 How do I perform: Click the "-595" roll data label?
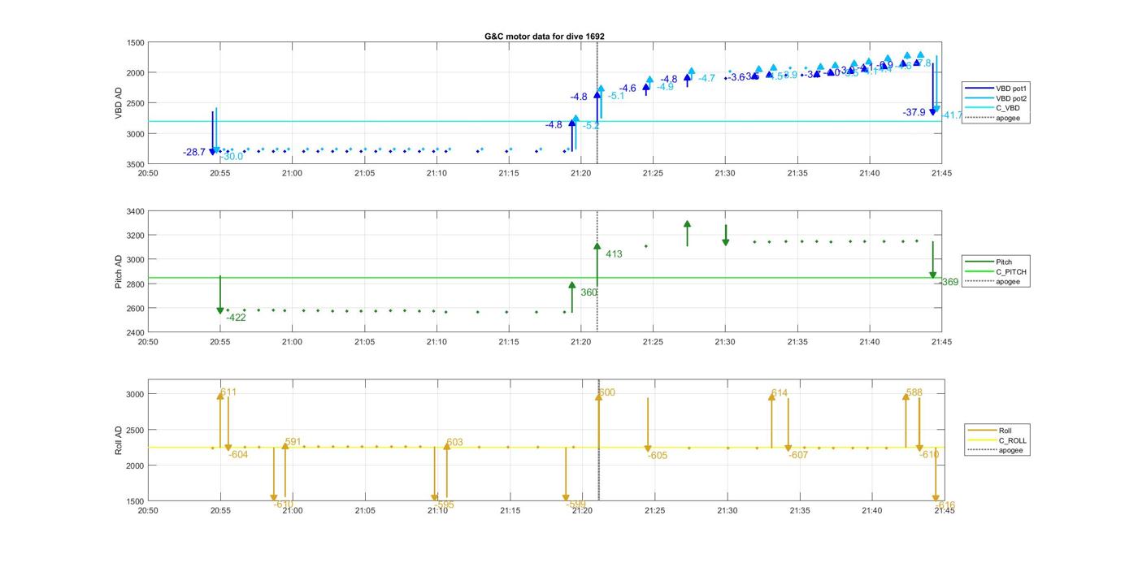coord(444,505)
